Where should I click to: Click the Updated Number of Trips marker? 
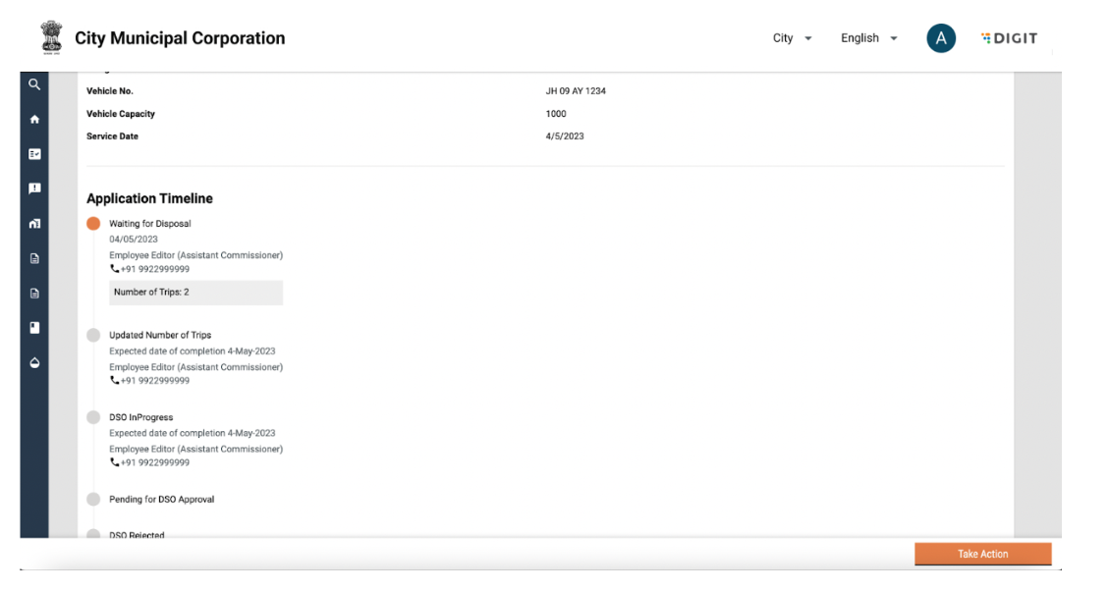pyautogui.click(x=93, y=335)
